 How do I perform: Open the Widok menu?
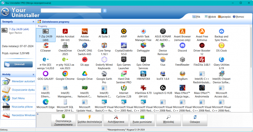[210, 17]
